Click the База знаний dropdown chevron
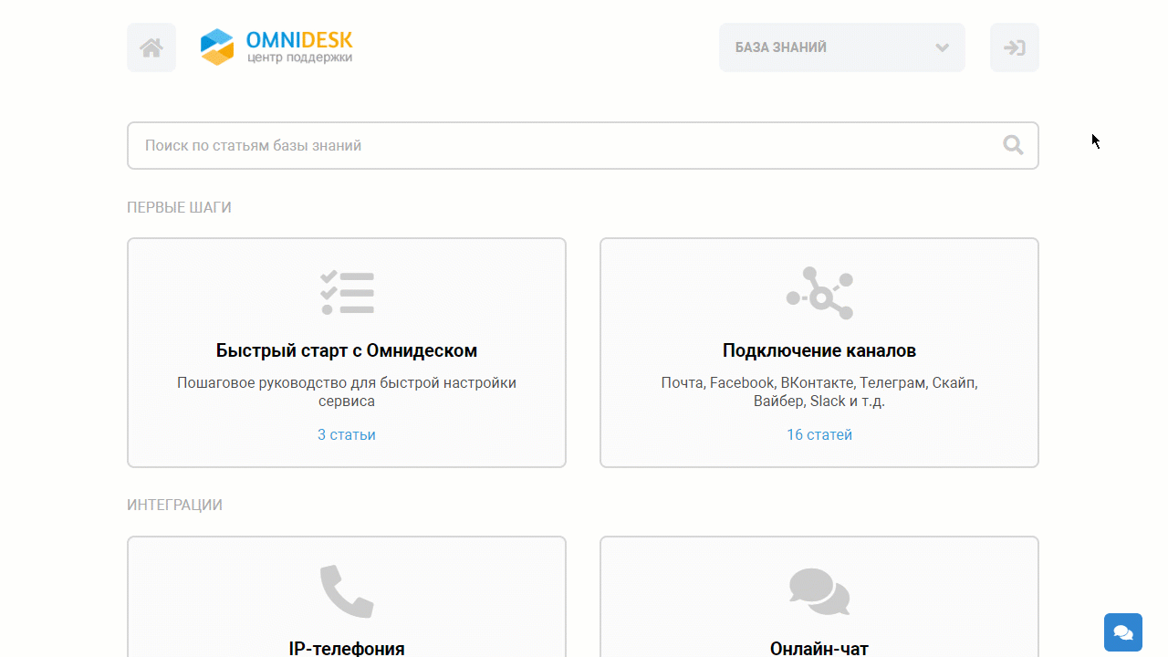The image size is (1168, 657). 943,47
